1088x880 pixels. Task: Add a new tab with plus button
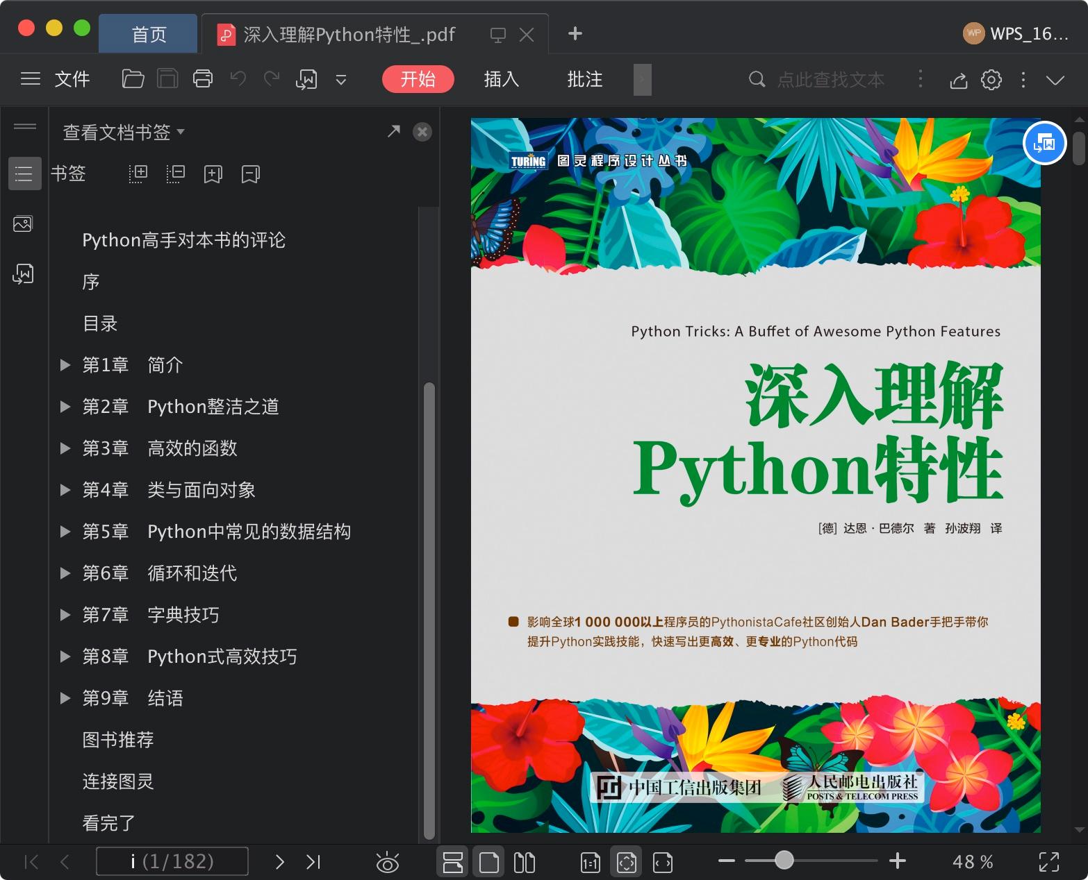575,33
